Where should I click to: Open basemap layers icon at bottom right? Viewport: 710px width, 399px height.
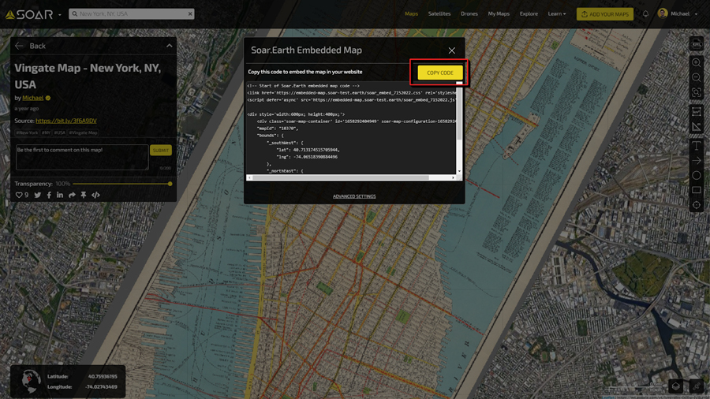[x=676, y=386]
